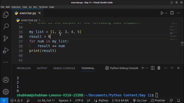Screen dimensions: 184x103
Task: Select the TERMINAL panel tab
Action: (88, 68)
